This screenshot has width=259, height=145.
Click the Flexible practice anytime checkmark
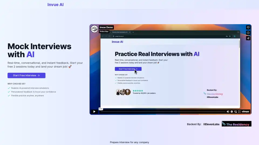9,96
